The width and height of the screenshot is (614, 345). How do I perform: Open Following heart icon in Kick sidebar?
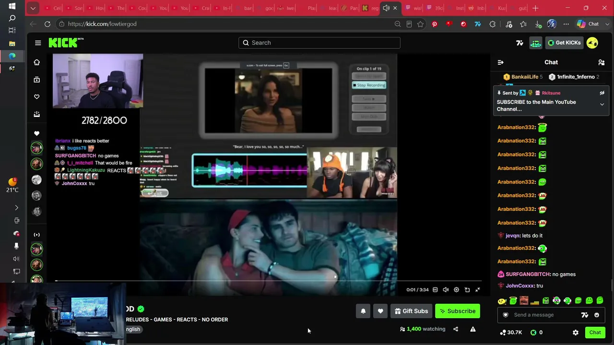36,97
